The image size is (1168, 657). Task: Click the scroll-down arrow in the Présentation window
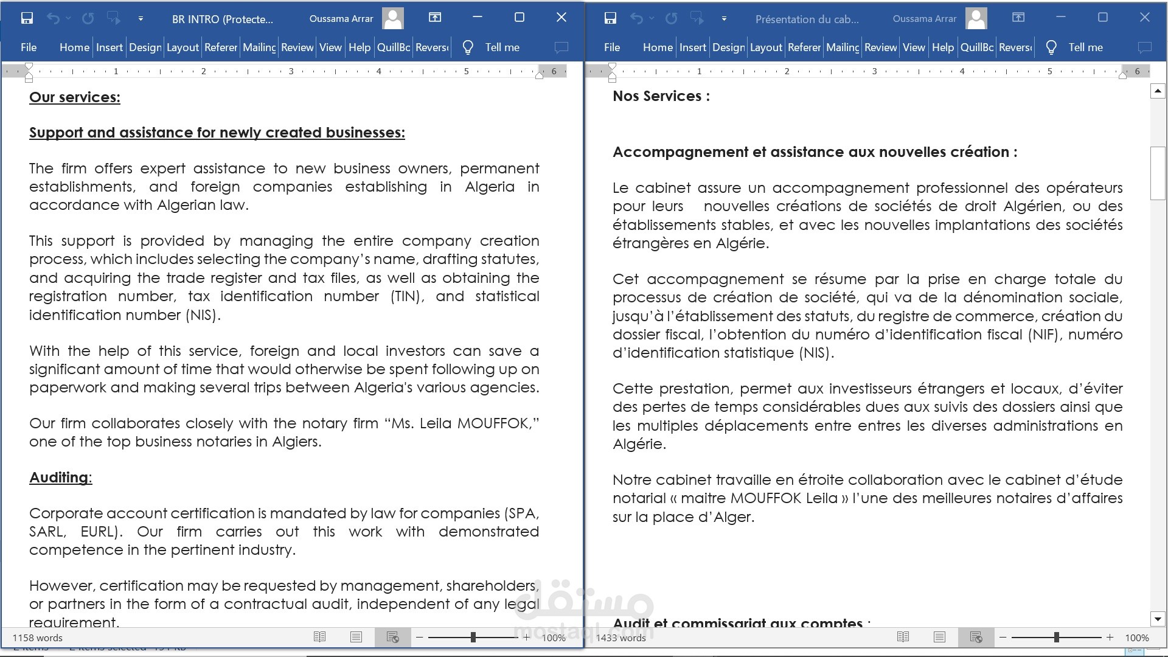tap(1158, 619)
